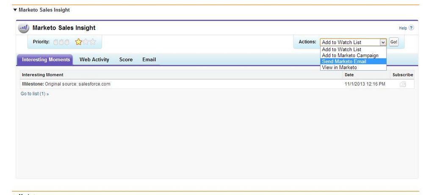Click the subscribe icon for the Milestone row
This screenshot has width=423, height=195.
click(402, 84)
